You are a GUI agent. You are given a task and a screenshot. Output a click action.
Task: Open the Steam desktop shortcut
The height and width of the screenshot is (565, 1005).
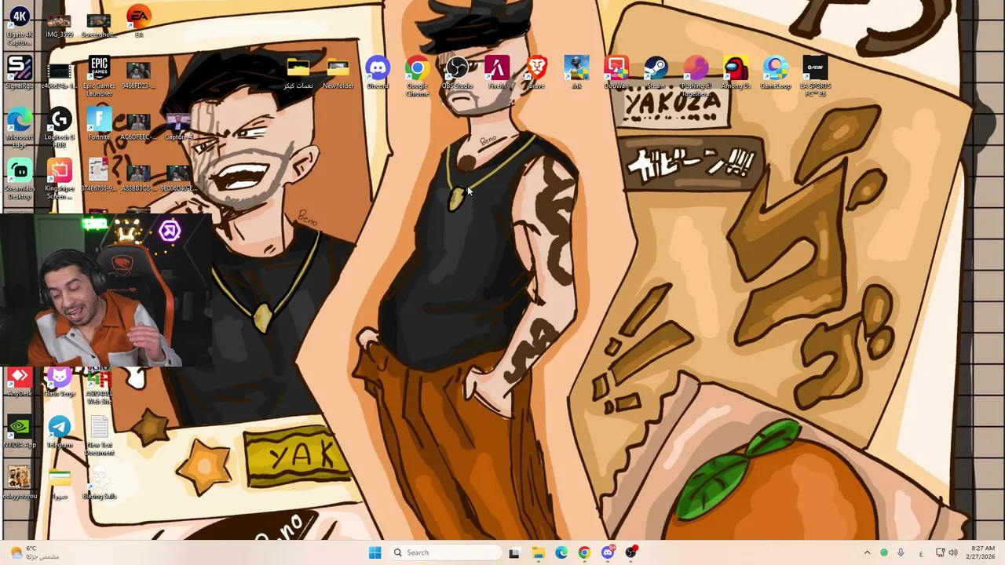coord(656,73)
